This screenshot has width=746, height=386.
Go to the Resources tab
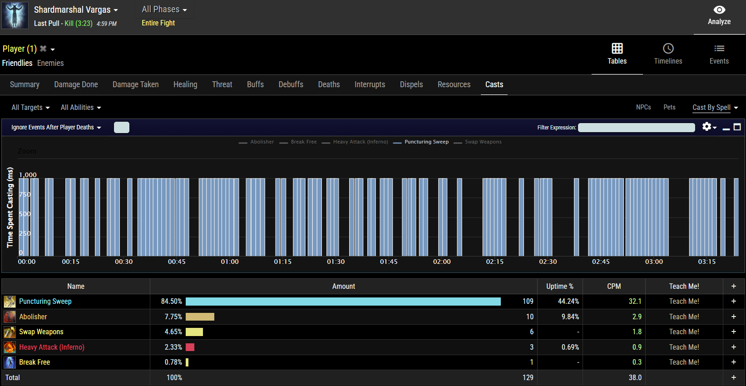[454, 84]
